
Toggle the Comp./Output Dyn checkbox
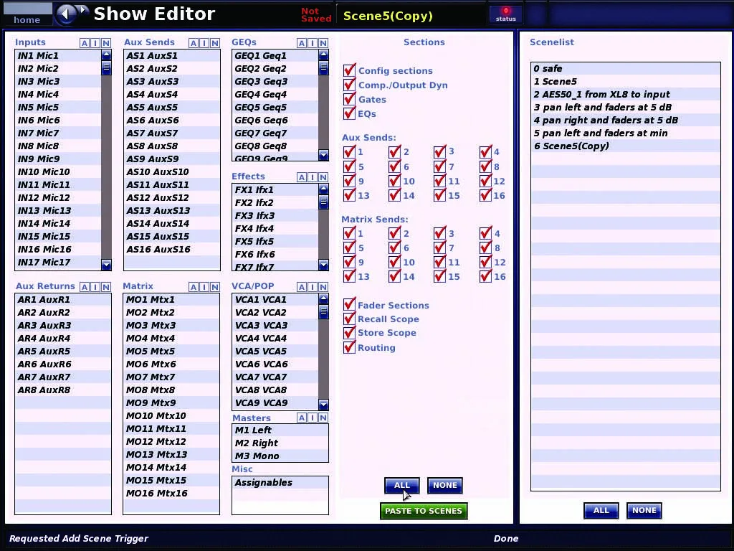[x=349, y=85]
